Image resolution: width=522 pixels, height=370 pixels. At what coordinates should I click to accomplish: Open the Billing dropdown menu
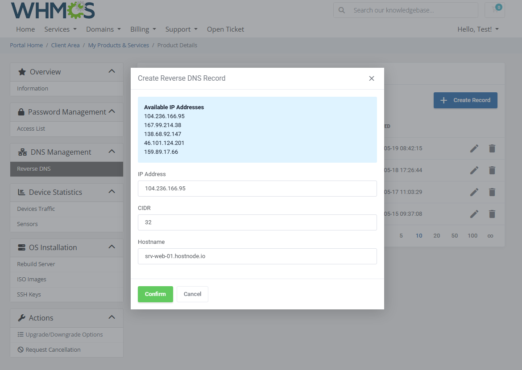(143, 29)
